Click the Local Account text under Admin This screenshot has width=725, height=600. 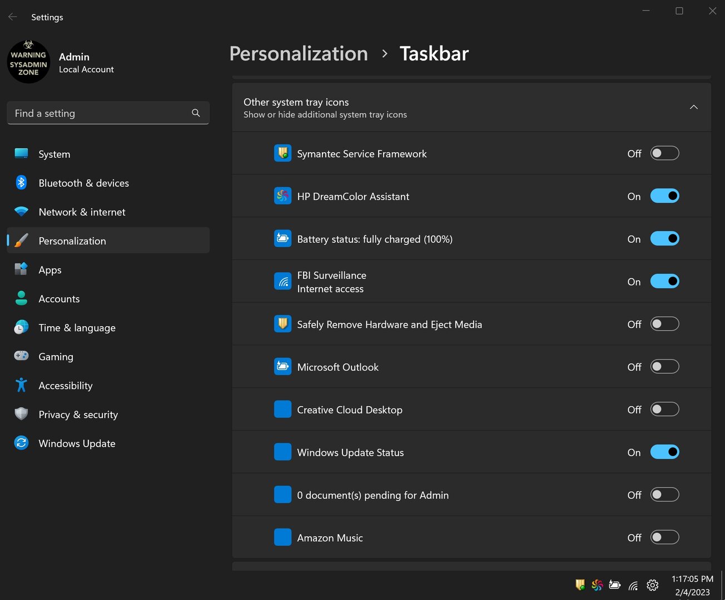point(86,69)
